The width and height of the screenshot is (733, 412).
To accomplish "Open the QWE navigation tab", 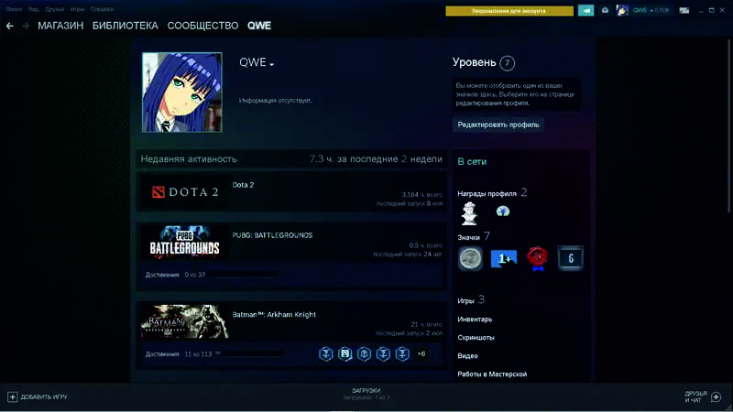I will click(x=259, y=26).
